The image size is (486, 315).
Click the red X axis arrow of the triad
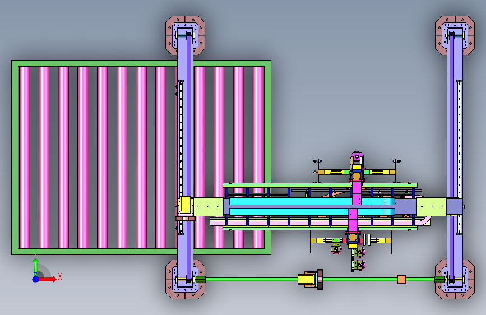click(x=48, y=279)
